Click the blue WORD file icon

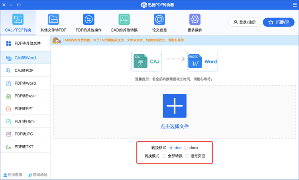(195, 61)
